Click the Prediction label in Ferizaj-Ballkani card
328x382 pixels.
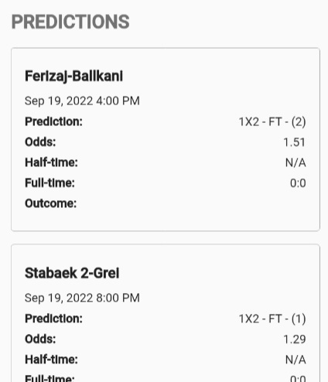pyautogui.click(x=53, y=121)
